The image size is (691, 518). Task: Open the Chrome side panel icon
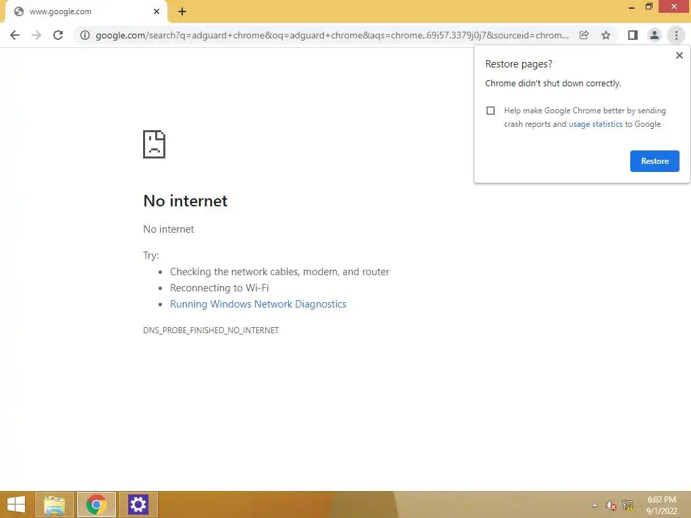pyautogui.click(x=633, y=35)
